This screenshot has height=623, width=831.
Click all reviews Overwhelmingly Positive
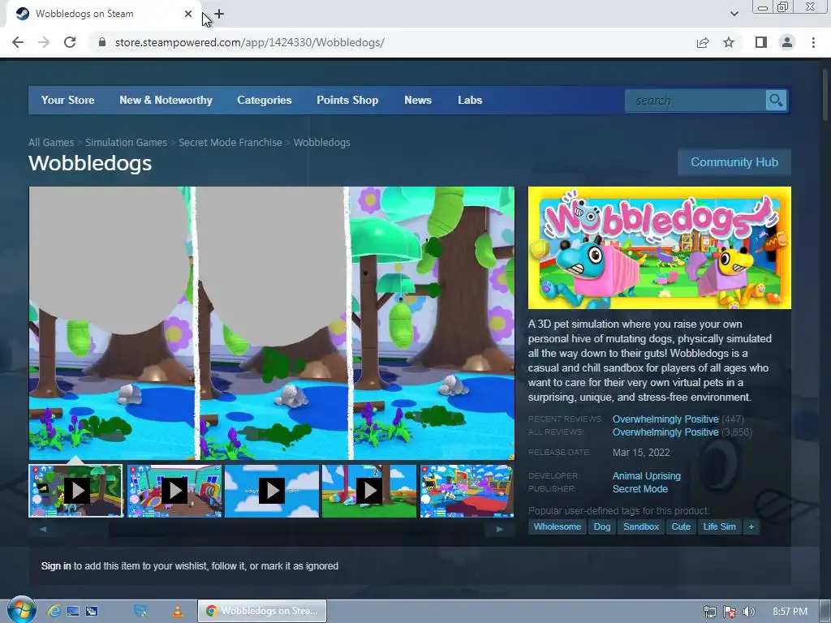pyautogui.click(x=665, y=432)
